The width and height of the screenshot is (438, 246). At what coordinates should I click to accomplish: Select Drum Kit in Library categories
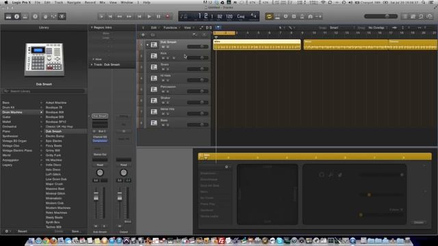[8, 107]
